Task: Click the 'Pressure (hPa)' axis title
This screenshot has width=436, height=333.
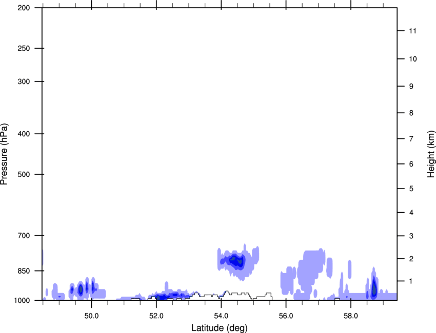Action: coord(4,154)
